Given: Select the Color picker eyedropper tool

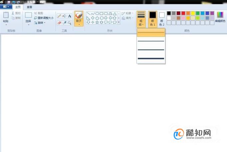Looking at the screenshot, I should tap(65, 23).
